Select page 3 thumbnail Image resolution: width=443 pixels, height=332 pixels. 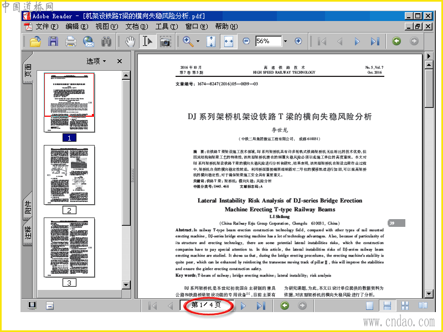coord(69,247)
